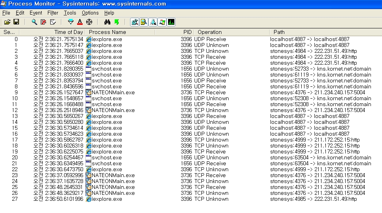The width and height of the screenshot is (382, 213).
Task: Open the Event menu
Action: pos(36,13)
